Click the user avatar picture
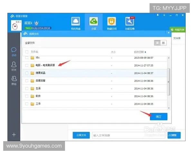The image size is (193, 154). tap(16, 25)
